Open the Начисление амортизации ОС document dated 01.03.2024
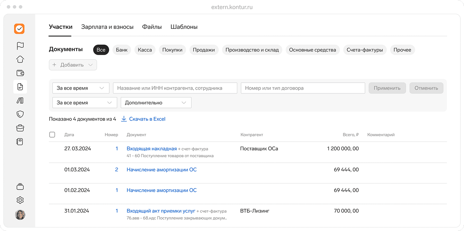Screen dimensions: 464x231 (161, 169)
